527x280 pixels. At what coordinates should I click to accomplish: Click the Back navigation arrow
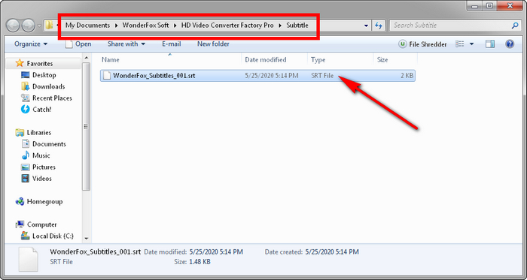(13, 26)
